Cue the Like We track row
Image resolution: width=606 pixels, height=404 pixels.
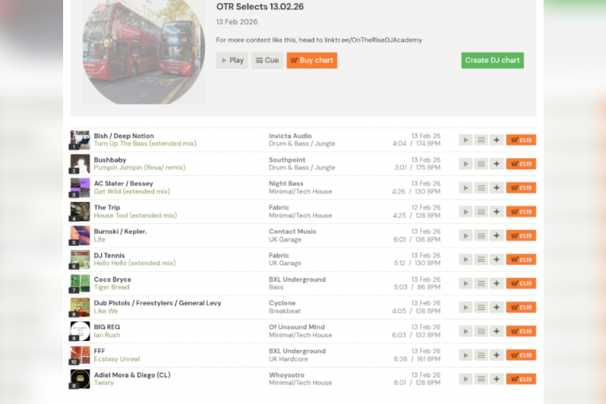click(481, 307)
